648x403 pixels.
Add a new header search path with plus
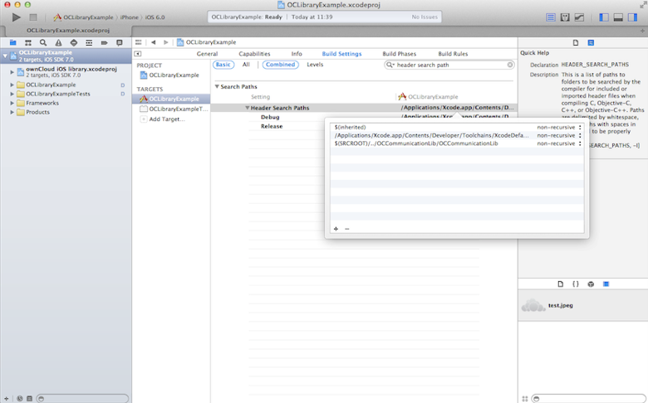[336, 229]
